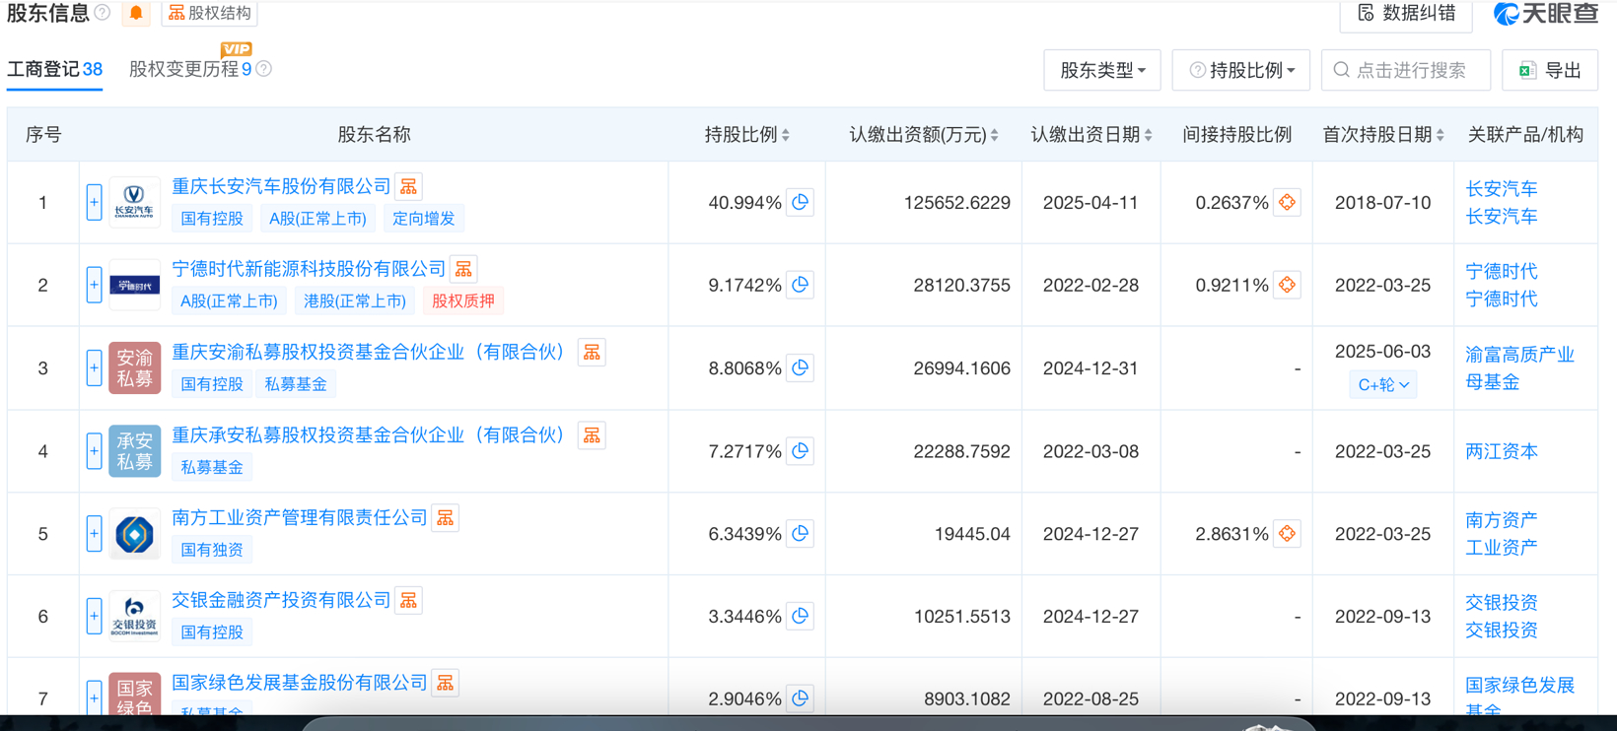Switch to the 工商登记 38 tab
This screenshot has width=1617, height=731.
pos(54,70)
